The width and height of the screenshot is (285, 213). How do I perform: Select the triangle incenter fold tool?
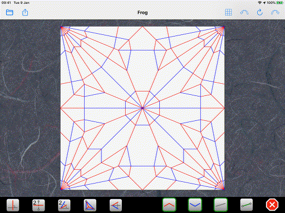tap(90, 205)
